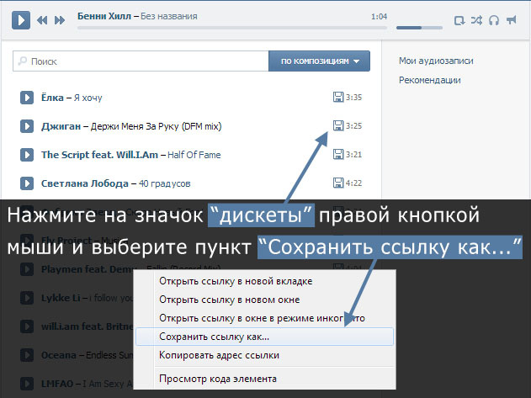The height and width of the screenshot is (398, 531).
Task: Click save icon for The Script track
Action: 338,155
